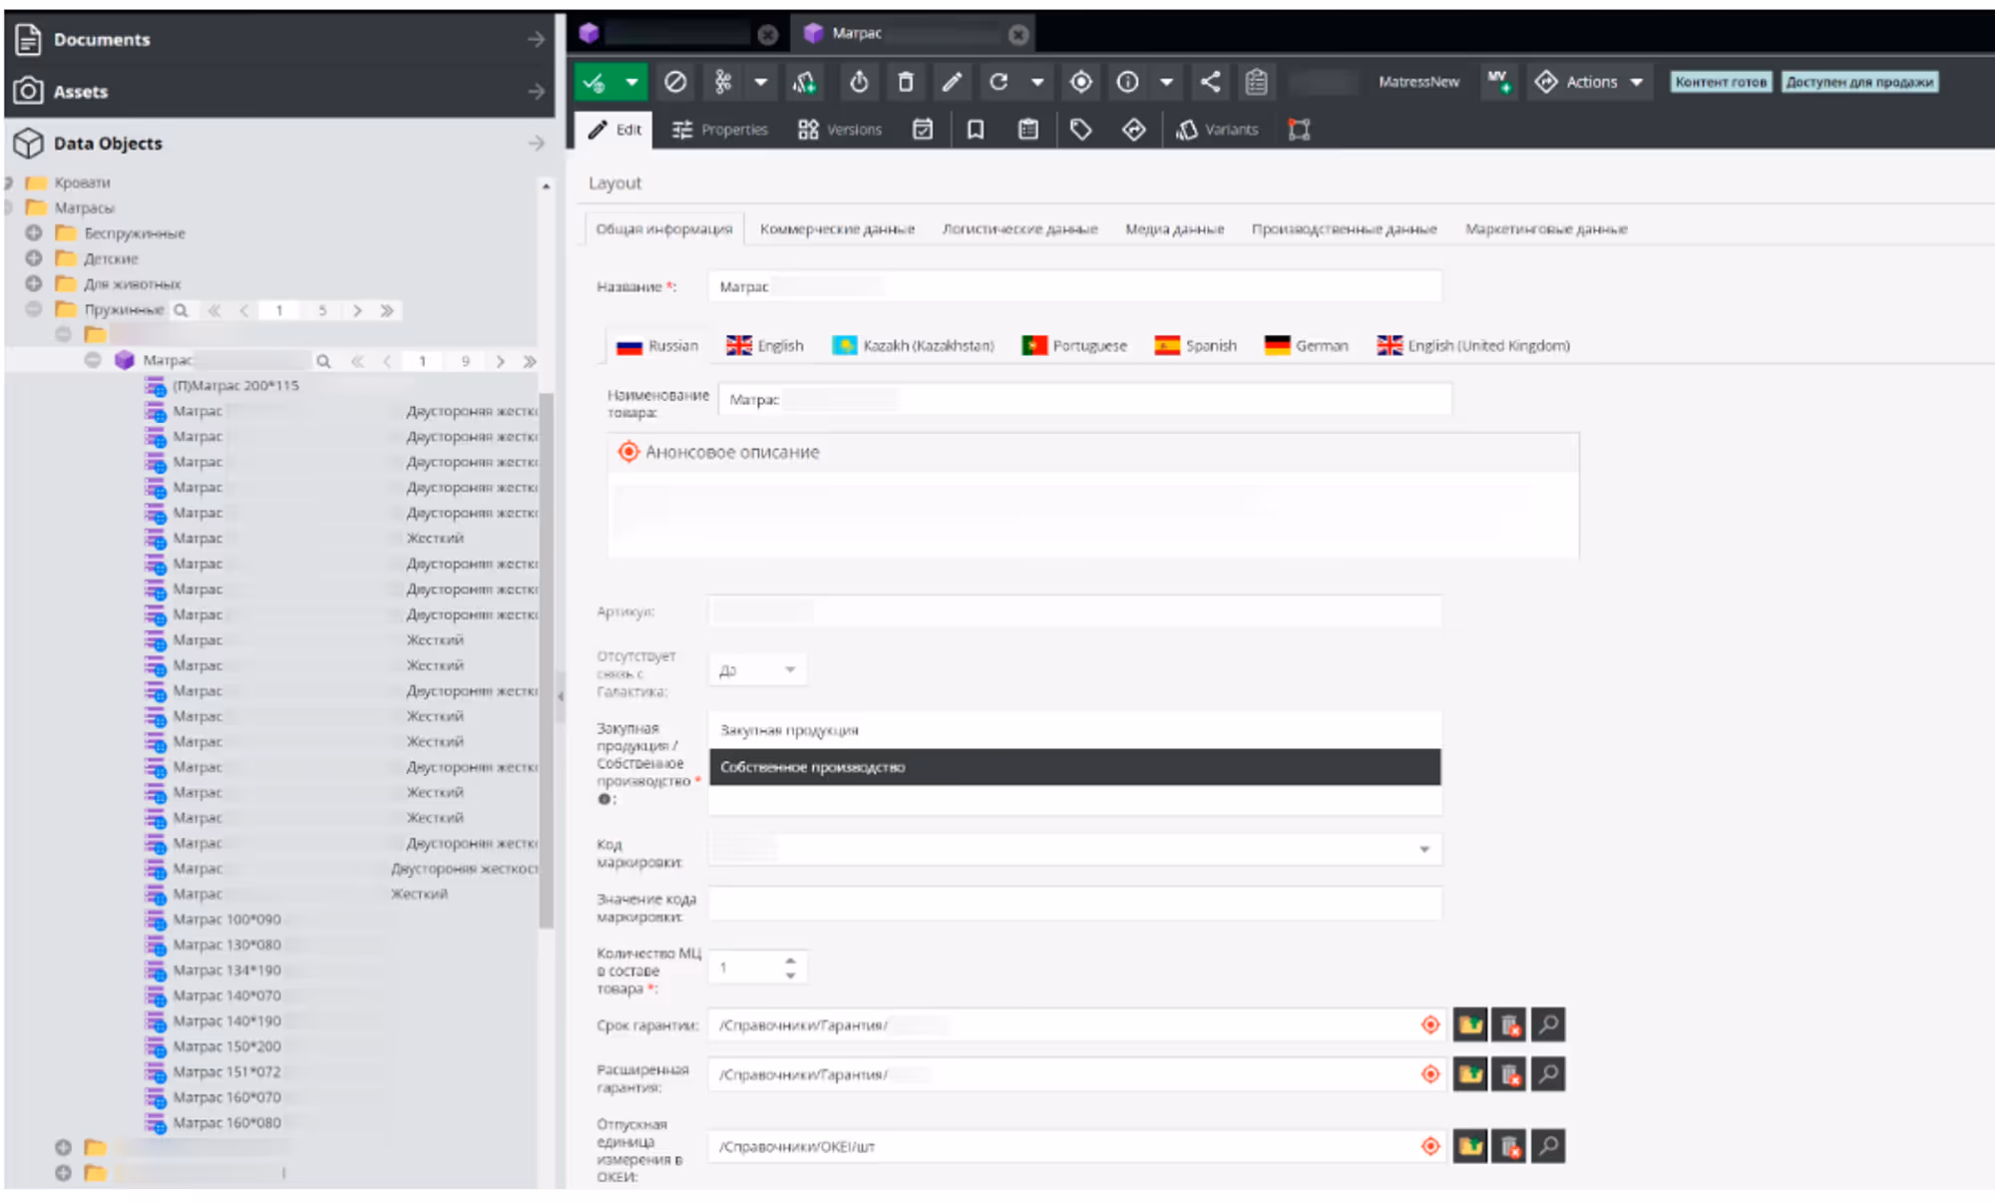Open the Variants tab

(1217, 130)
